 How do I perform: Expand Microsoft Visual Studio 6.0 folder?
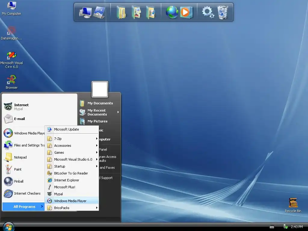pyautogui.click(x=72, y=159)
